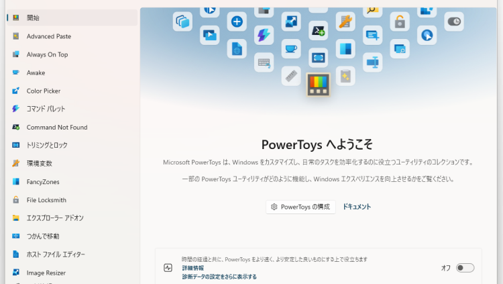Select the 開始 home entry in sidebar

(x=72, y=17)
